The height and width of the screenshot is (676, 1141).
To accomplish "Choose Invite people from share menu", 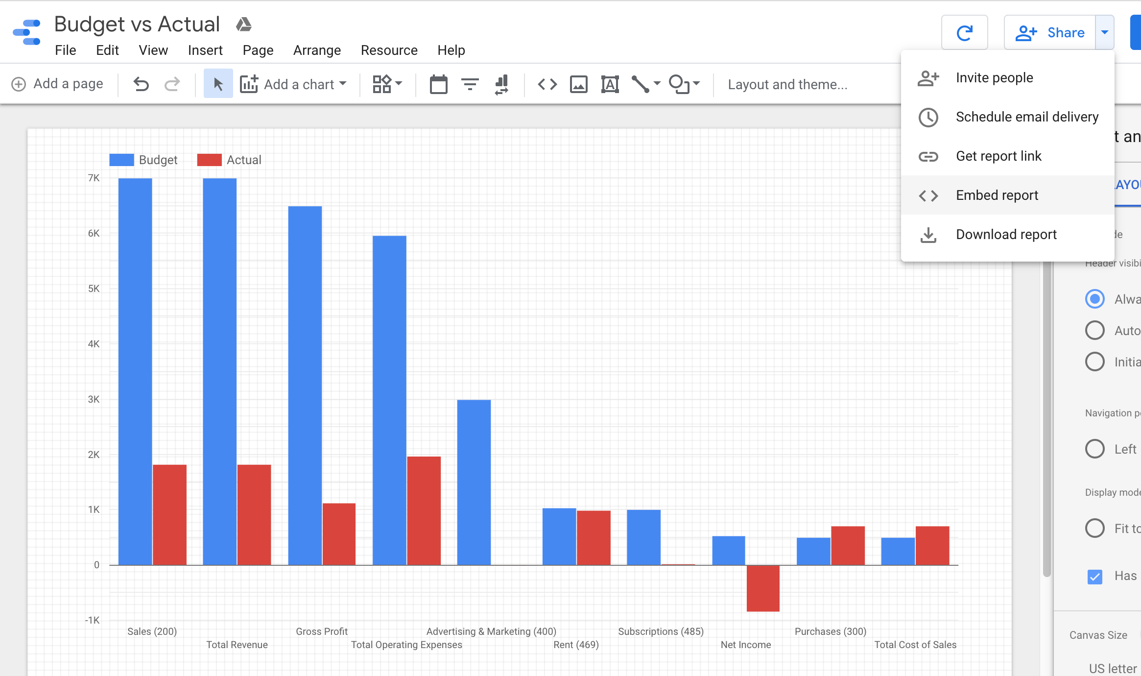I will click(1008, 78).
